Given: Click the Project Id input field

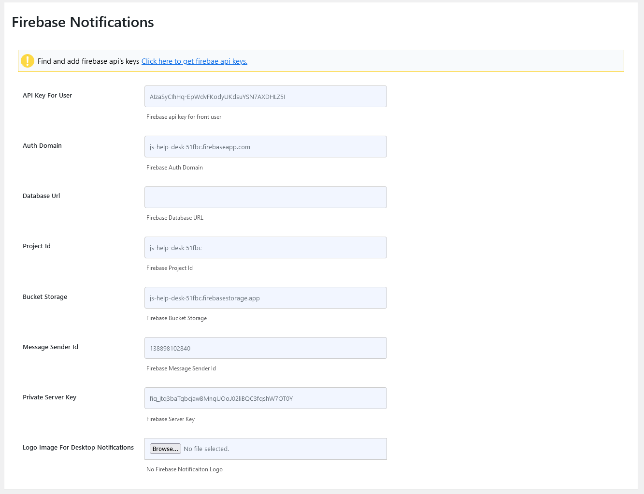Looking at the screenshot, I should (265, 248).
